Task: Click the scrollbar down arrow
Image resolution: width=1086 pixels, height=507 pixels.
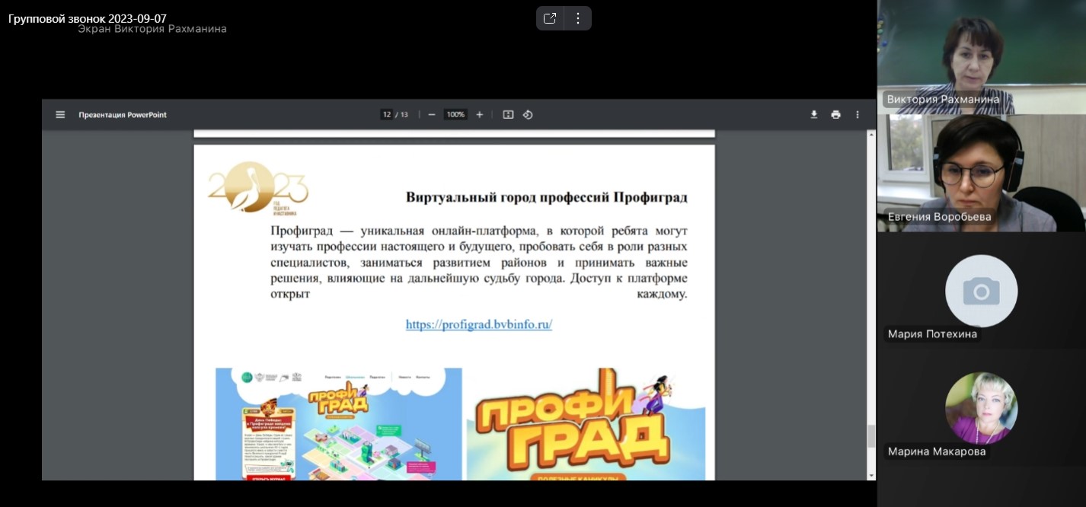Action: 871,475
